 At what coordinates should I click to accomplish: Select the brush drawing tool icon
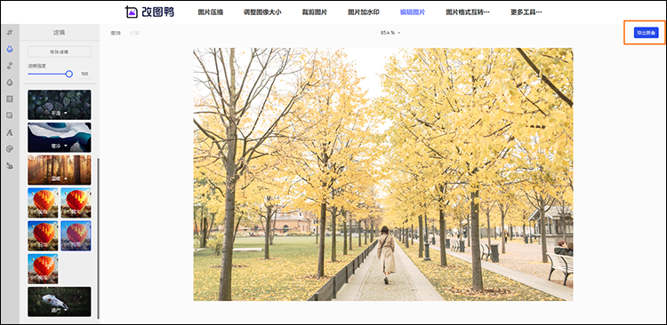coord(10,165)
